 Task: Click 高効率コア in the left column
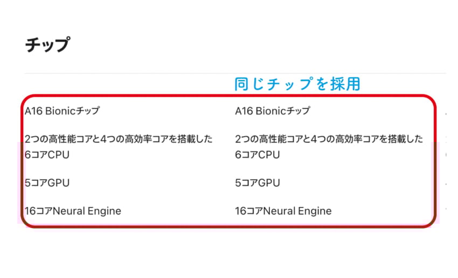tap(145, 139)
